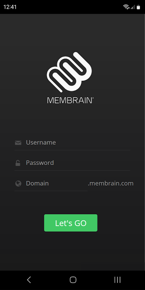Tap the Android home button
The image size is (145, 290).
73,280
